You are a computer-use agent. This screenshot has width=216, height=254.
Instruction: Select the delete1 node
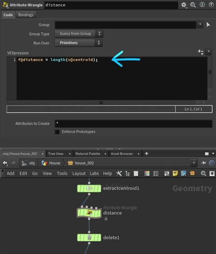click(x=89, y=238)
